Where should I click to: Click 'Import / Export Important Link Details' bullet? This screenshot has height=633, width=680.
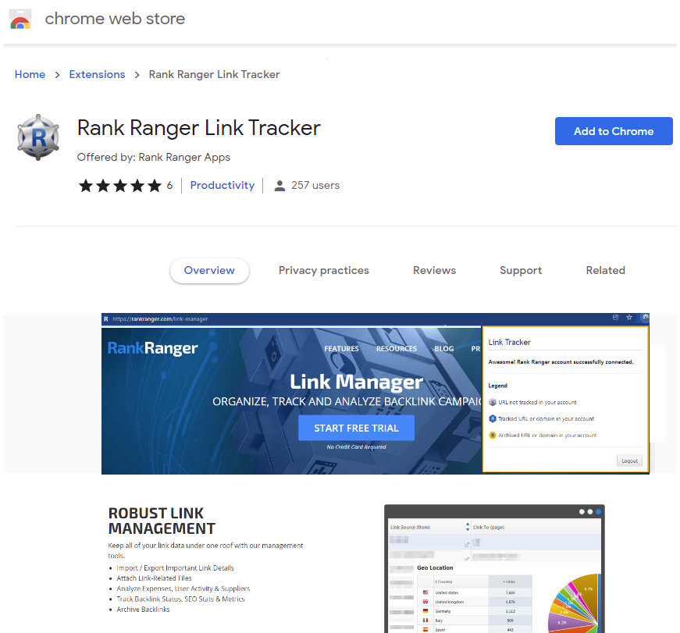pyautogui.click(x=175, y=568)
